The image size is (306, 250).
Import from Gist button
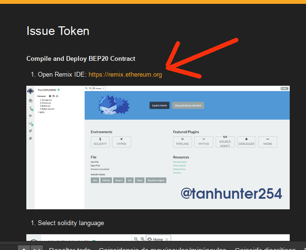tap(95, 181)
